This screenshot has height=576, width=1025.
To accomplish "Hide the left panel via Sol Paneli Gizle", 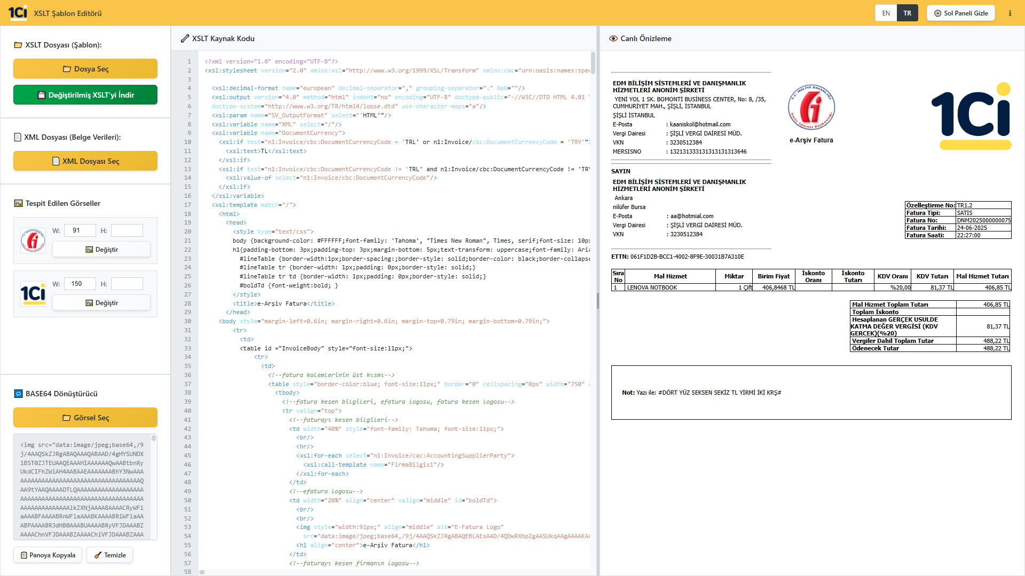I will [x=960, y=13].
